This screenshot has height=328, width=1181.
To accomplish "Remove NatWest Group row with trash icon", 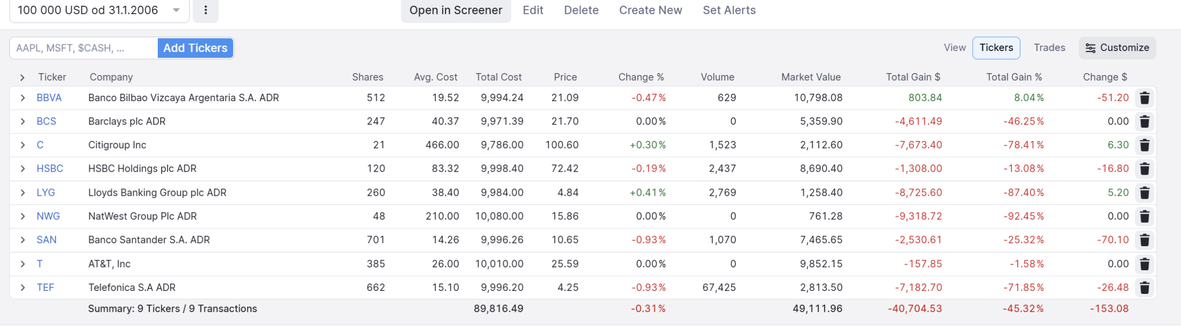I will click(1144, 216).
